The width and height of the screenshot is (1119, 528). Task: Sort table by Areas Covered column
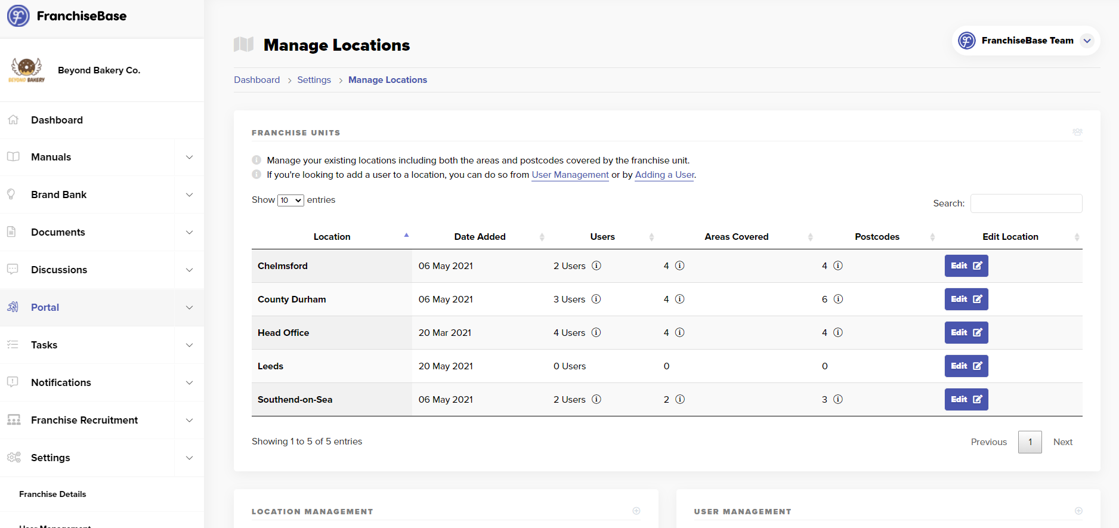coord(736,237)
